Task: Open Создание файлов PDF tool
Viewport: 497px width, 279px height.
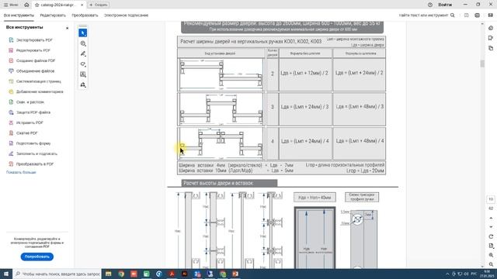Action: [36, 60]
